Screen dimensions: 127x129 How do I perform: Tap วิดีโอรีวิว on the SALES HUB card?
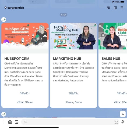[122, 93]
